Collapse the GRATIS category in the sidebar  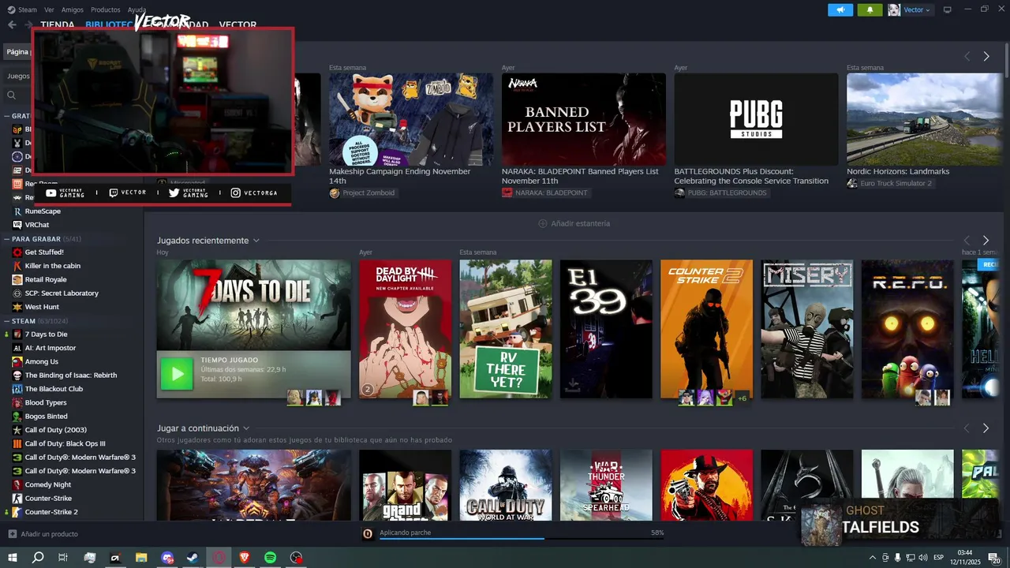(x=6, y=115)
